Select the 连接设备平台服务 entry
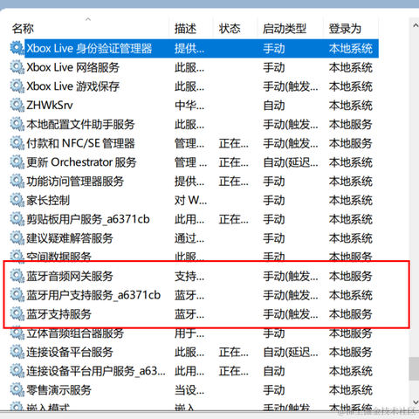Viewport: 419px width, 419px height. [x=70, y=352]
